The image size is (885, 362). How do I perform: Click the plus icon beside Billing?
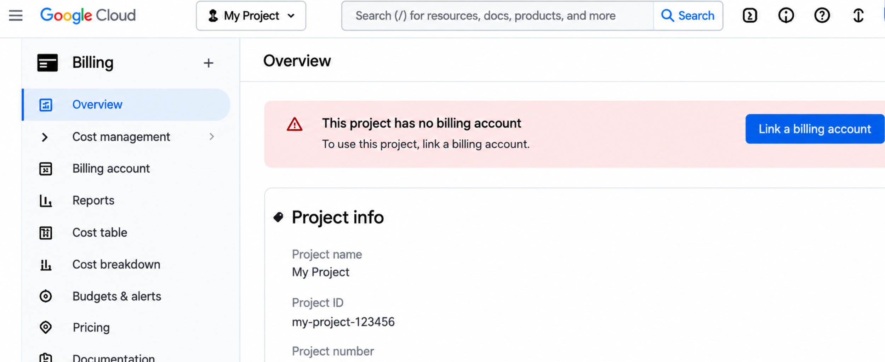209,63
